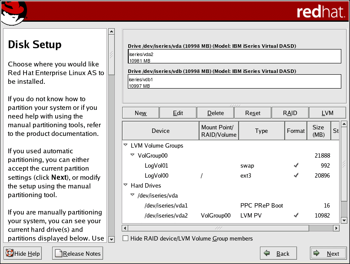This screenshot has width=350, height=264.
Task: Click the Red Hat shadowman logo
Action: point(13,12)
